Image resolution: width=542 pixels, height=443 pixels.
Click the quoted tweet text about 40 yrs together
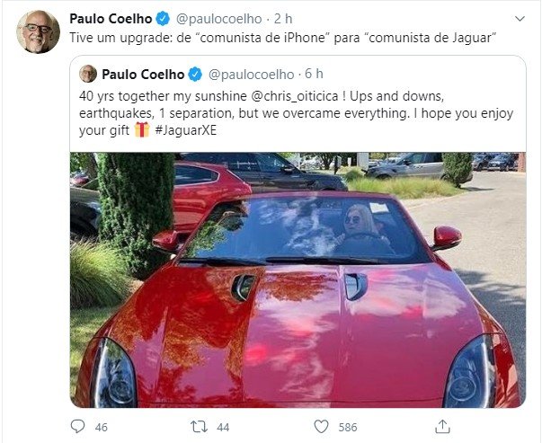tap(297, 113)
